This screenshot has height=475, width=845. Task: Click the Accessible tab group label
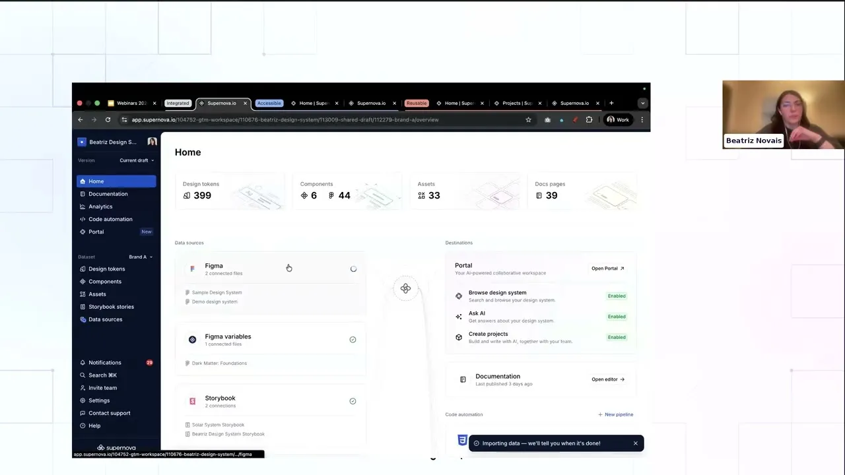tap(269, 104)
